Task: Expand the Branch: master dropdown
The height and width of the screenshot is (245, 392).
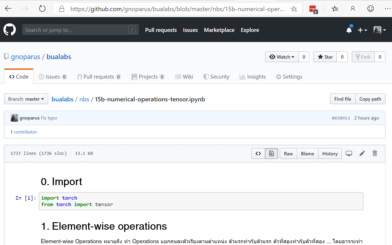Action: click(x=26, y=99)
